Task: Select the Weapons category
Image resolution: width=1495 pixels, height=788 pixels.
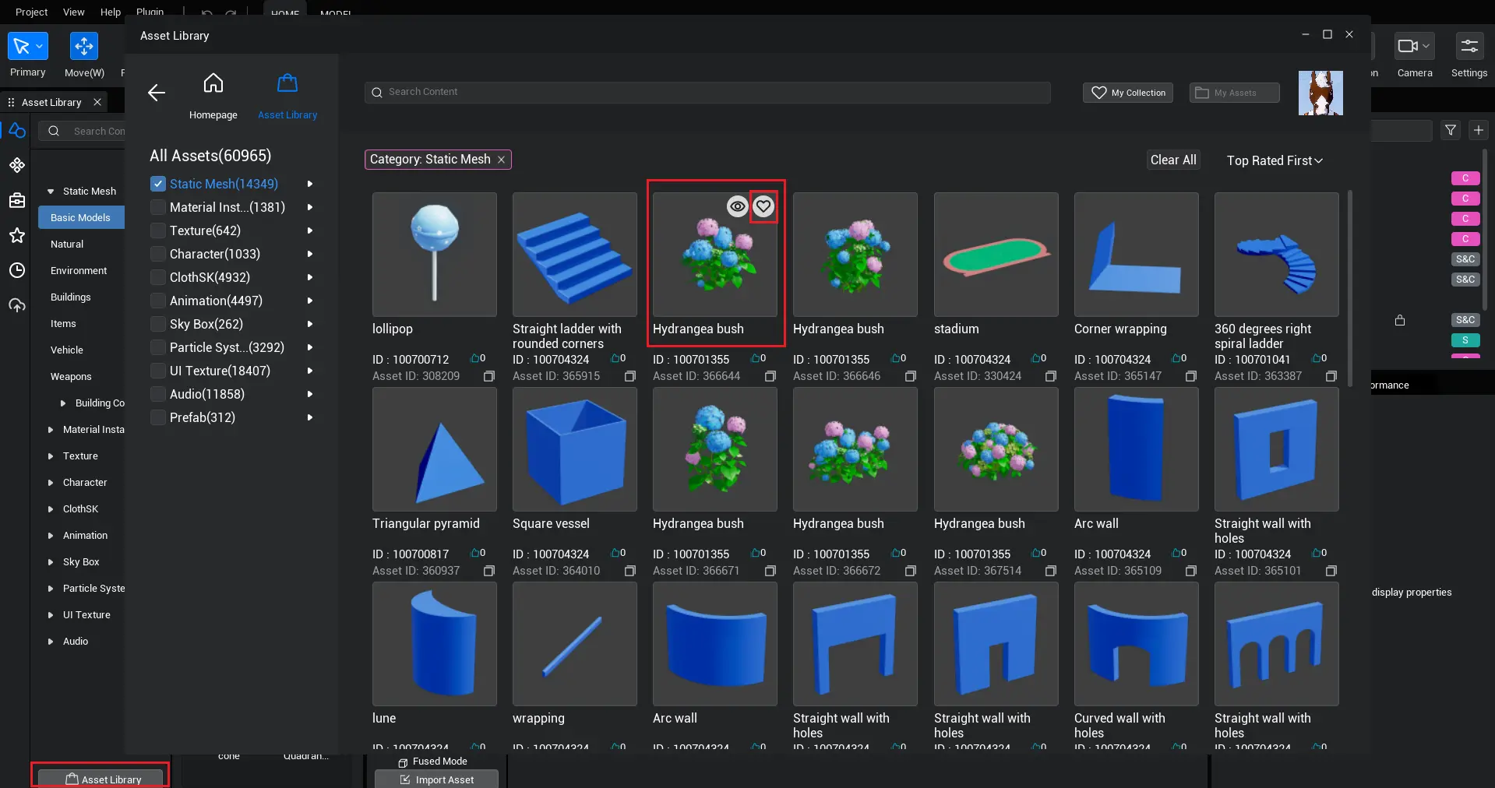Action: coord(71,377)
